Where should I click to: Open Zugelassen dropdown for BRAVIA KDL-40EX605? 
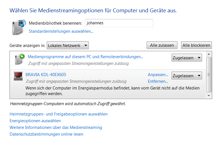click(187, 75)
